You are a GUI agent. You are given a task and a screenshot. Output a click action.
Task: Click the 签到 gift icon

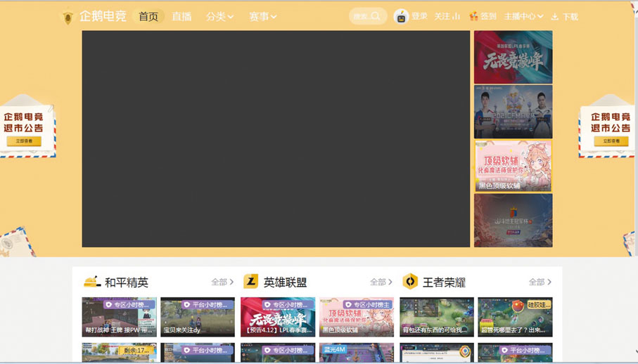click(x=473, y=16)
